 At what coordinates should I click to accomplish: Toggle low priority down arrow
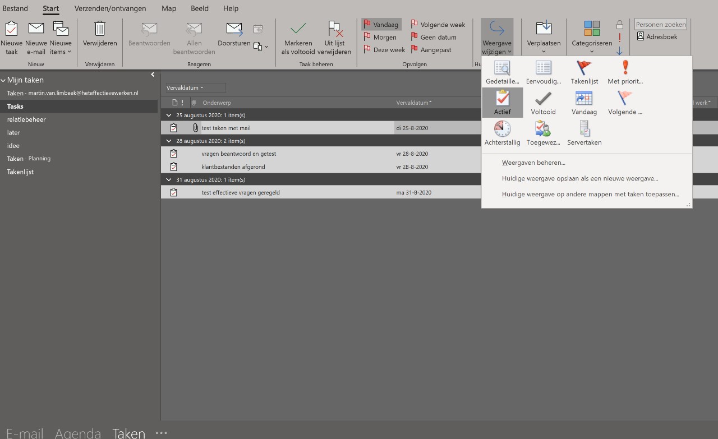[620, 51]
